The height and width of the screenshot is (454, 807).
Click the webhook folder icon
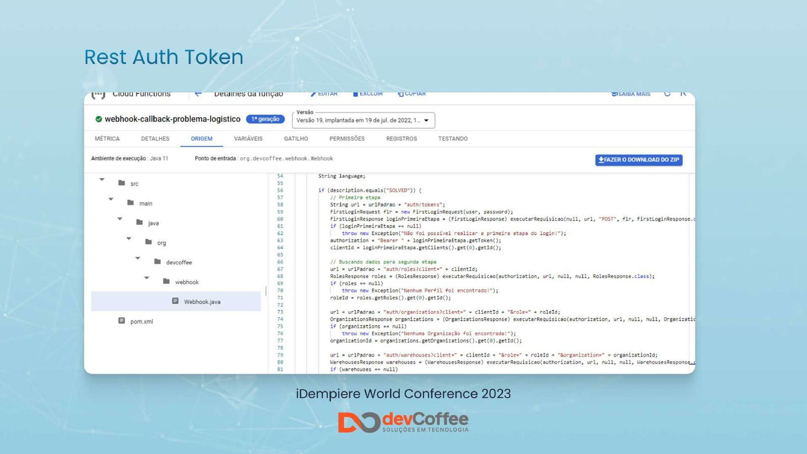pyautogui.click(x=166, y=281)
